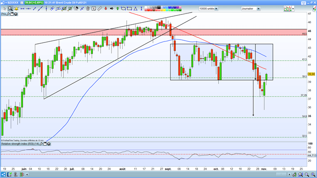This screenshot has width=317, height=178.
Task: Open the Prix panel wrench settings
Action: pyautogui.click(x=8, y=14)
